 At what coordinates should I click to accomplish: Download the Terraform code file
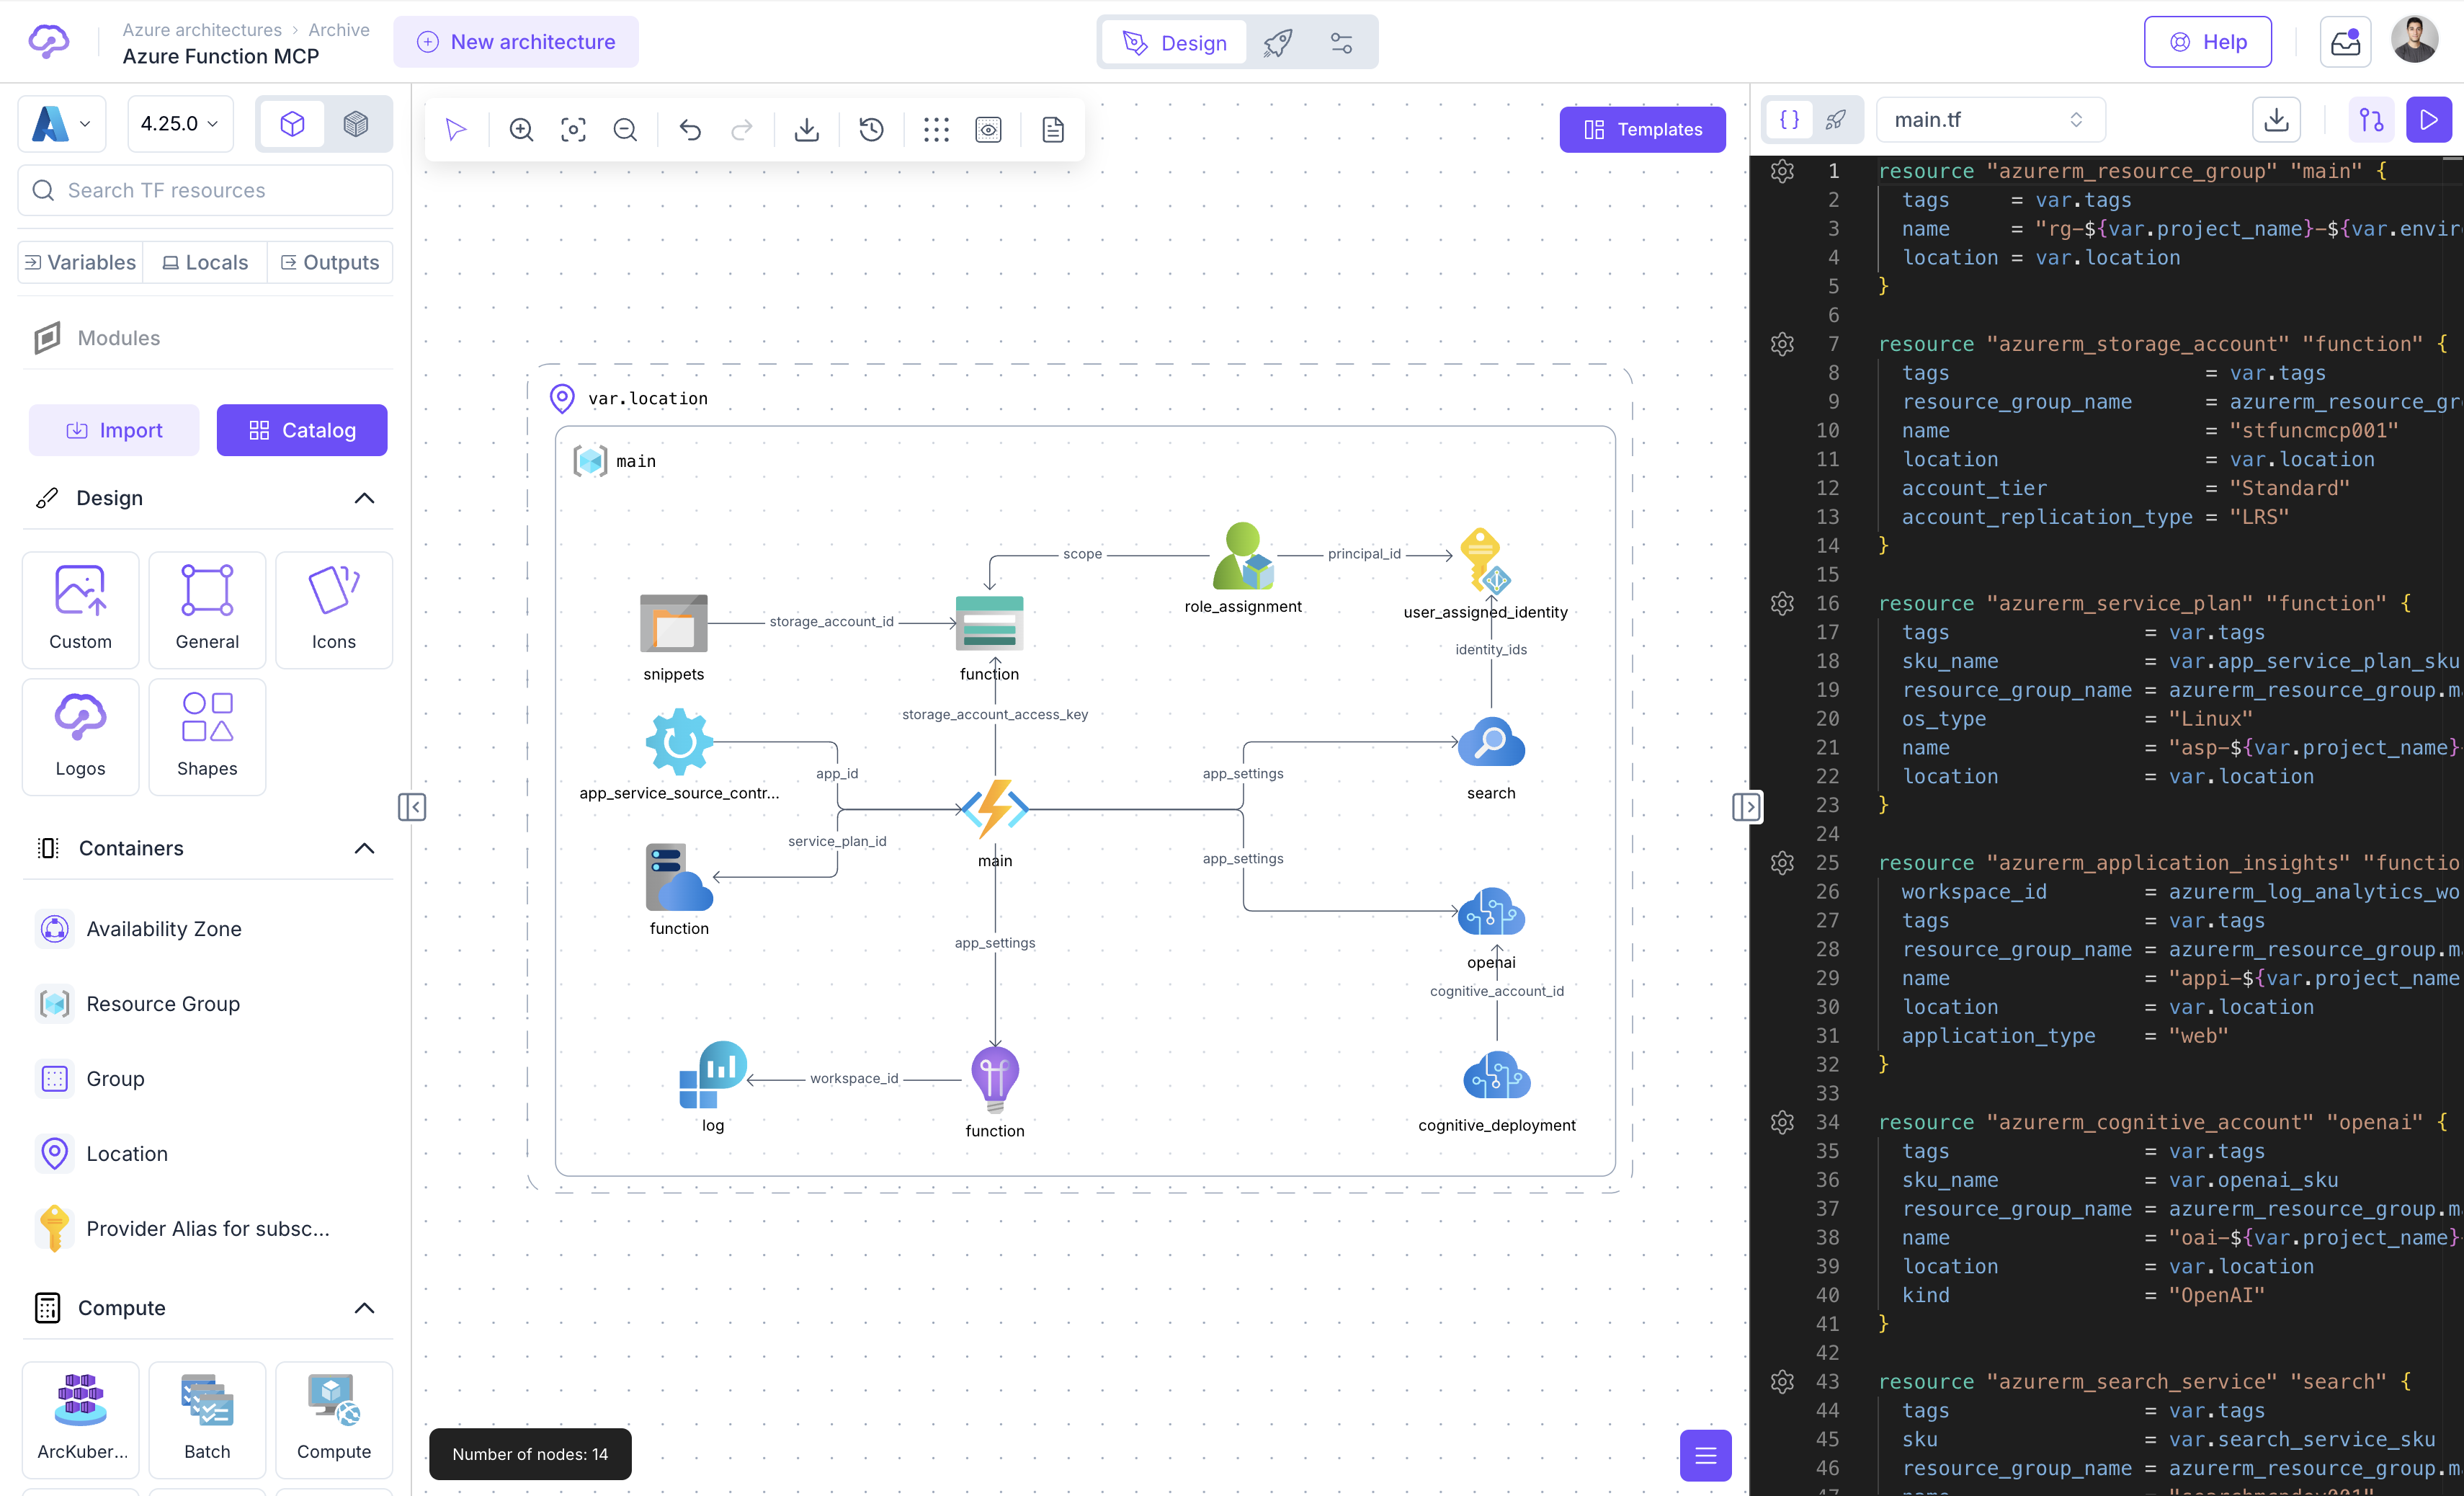coord(2276,120)
